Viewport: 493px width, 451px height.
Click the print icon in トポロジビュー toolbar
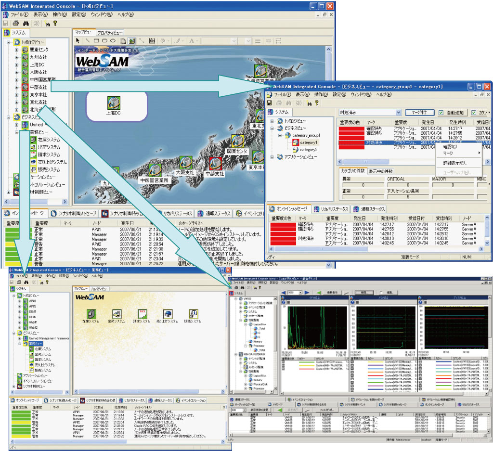tap(15, 23)
